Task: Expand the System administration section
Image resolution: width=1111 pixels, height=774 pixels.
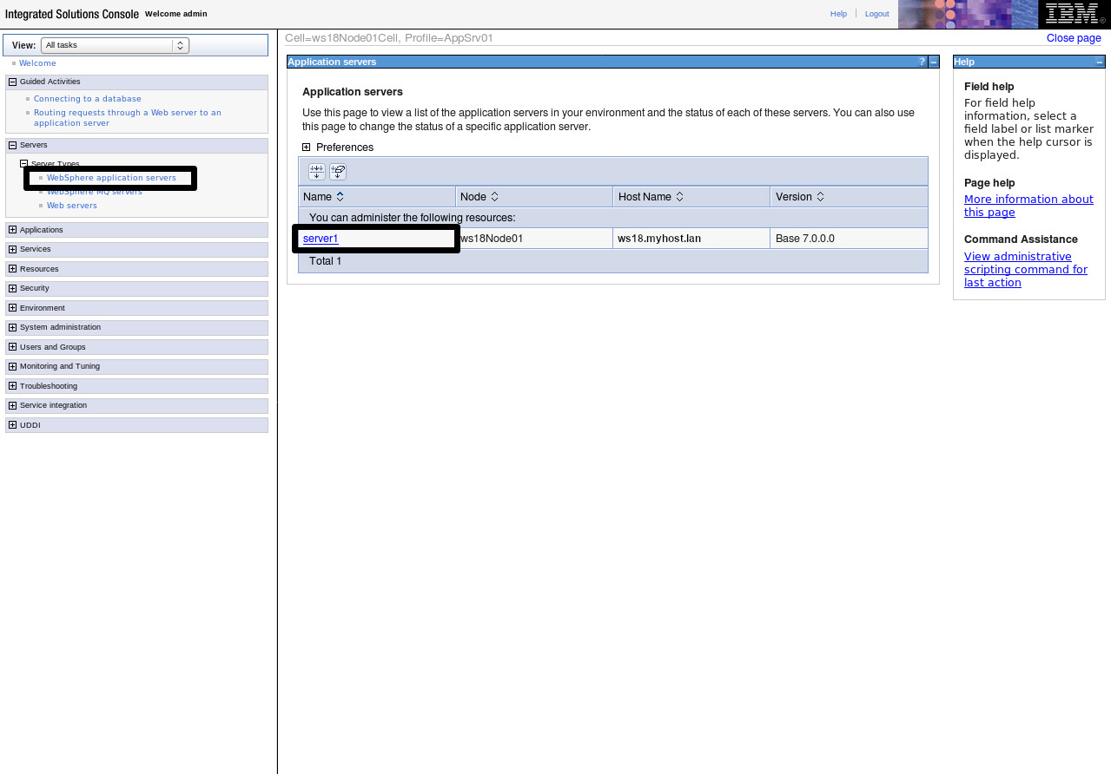Action: click(x=12, y=327)
